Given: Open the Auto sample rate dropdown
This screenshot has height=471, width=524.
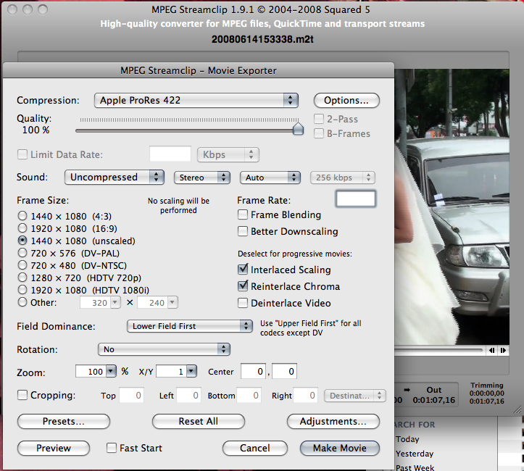Looking at the screenshot, I should pyautogui.click(x=270, y=178).
